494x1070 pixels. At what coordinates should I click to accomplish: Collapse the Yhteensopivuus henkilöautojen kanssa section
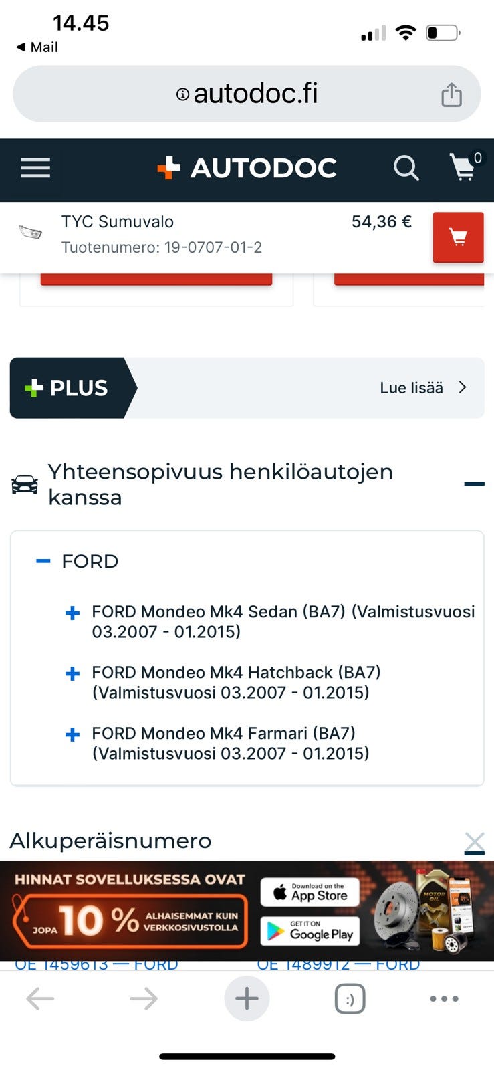[474, 484]
